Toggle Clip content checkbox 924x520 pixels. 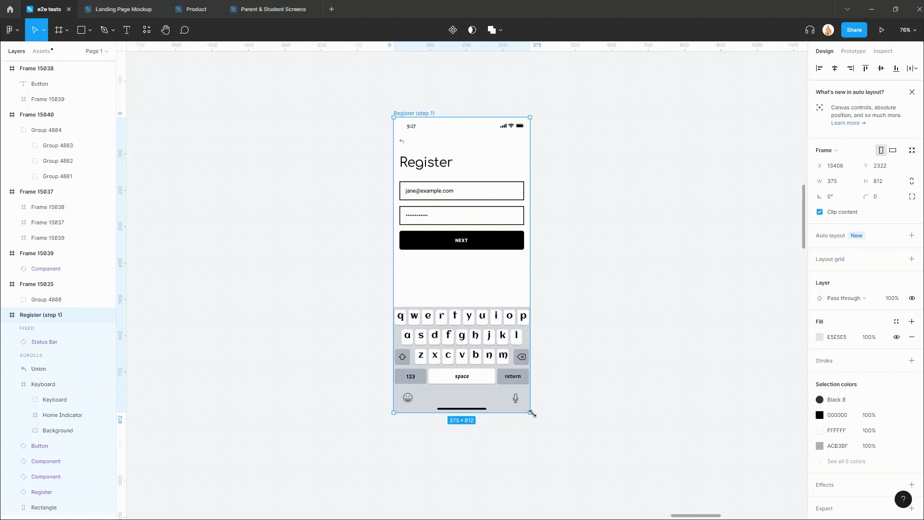point(819,211)
